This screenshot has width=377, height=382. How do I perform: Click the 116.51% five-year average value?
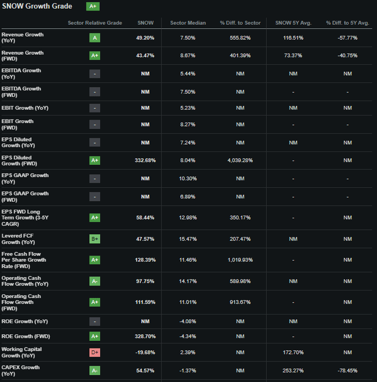point(293,38)
